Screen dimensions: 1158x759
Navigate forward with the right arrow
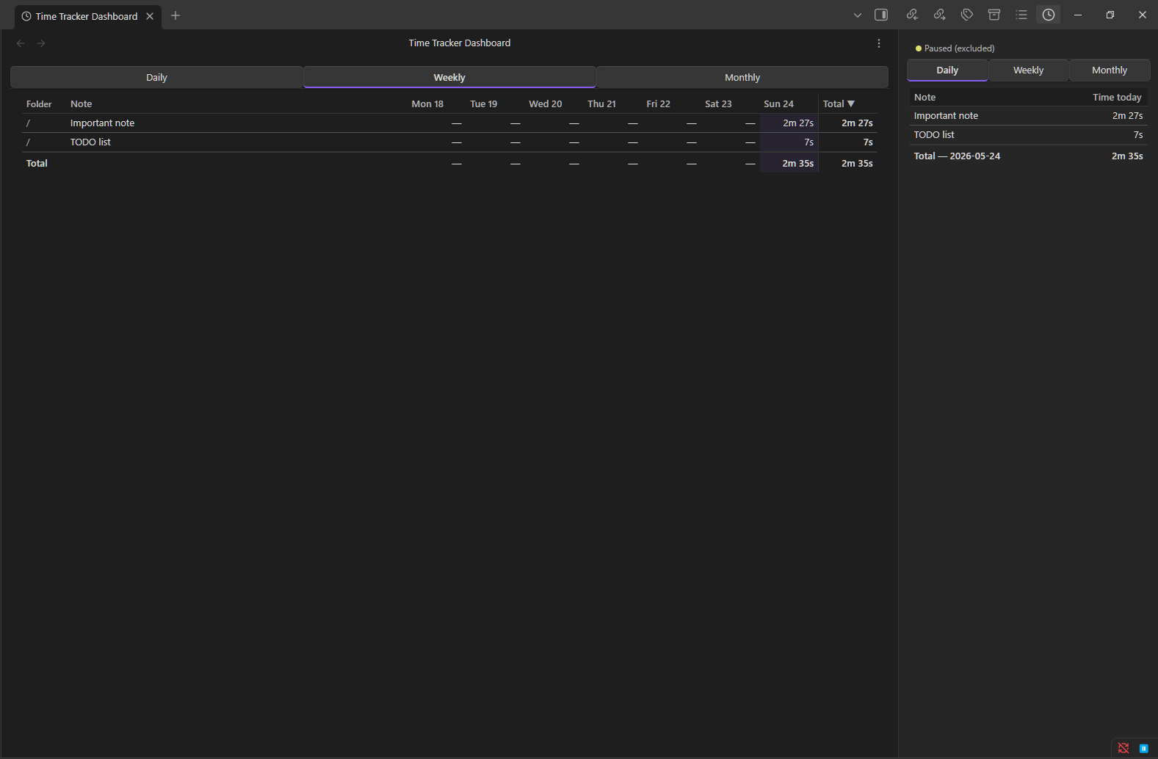click(41, 43)
